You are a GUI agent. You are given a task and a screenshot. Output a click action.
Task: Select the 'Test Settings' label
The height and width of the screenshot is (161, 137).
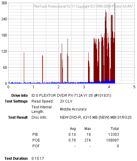16,101
